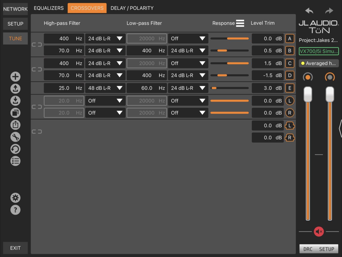
Task: Open channel A low-pass Off dropdown
Action: (x=188, y=39)
